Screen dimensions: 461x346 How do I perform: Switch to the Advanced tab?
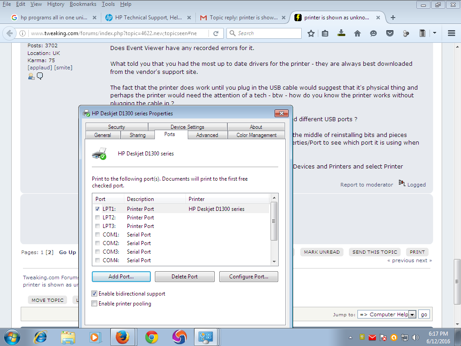207,135
